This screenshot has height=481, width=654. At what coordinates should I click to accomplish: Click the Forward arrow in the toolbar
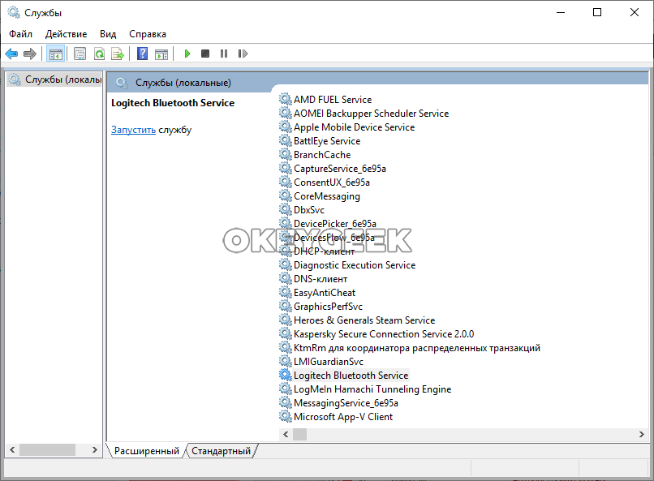[x=30, y=54]
